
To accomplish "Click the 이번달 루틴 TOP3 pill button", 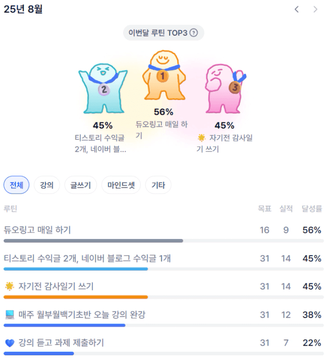I will coord(163,33).
